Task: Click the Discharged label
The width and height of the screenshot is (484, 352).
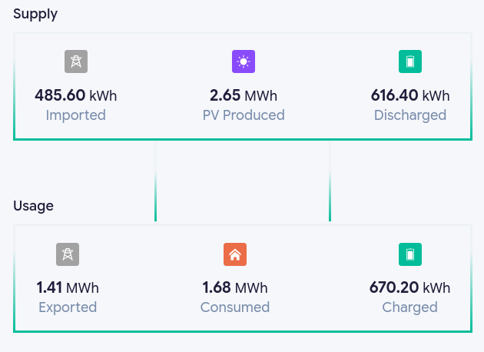Action: [x=410, y=115]
